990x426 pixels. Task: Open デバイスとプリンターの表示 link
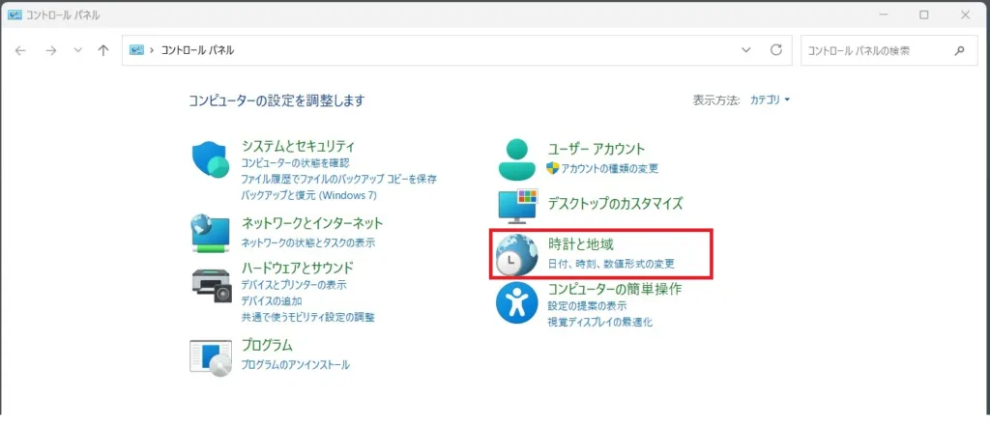pyautogui.click(x=293, y=285)
